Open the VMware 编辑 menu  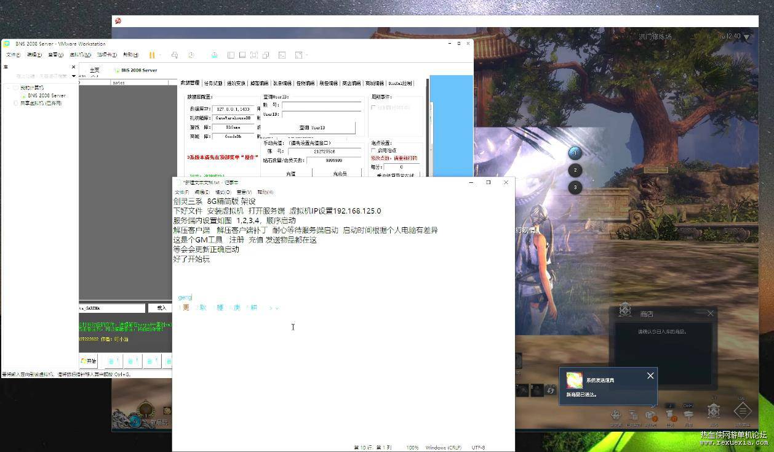tap(34, 55)
